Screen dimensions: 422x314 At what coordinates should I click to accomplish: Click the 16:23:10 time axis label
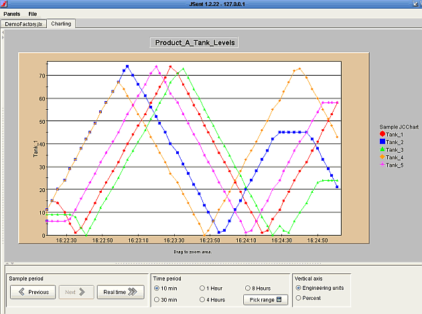click(x=138, y=240)
